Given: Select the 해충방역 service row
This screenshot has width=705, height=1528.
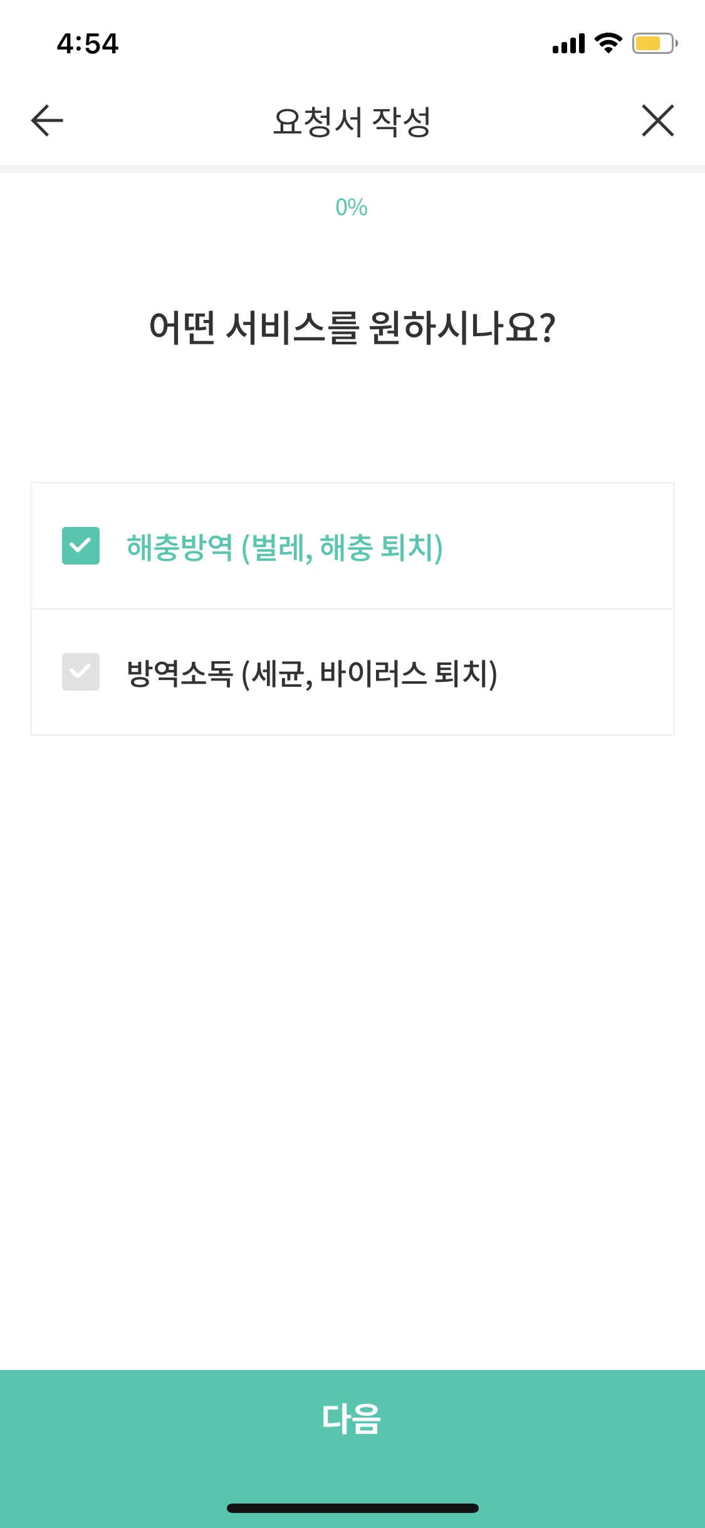Looking at the screenshot, I should (352, 547).
